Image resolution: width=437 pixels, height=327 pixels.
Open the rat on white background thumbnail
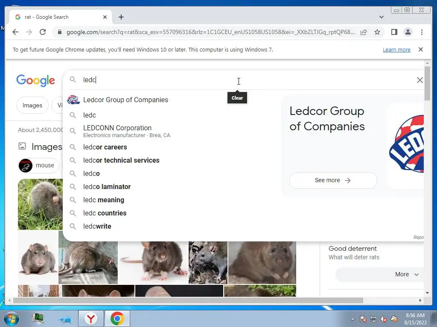[38, 257]
